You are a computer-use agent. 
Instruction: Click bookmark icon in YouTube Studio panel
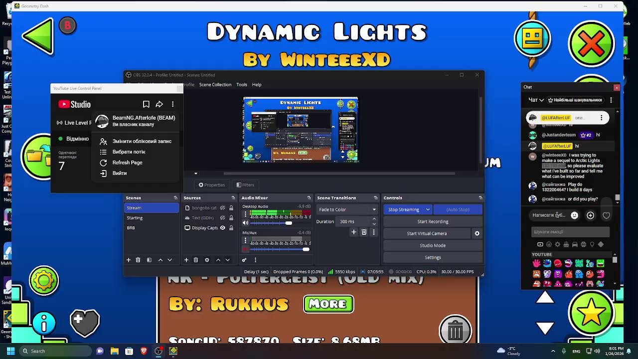[x=146, y=104]
